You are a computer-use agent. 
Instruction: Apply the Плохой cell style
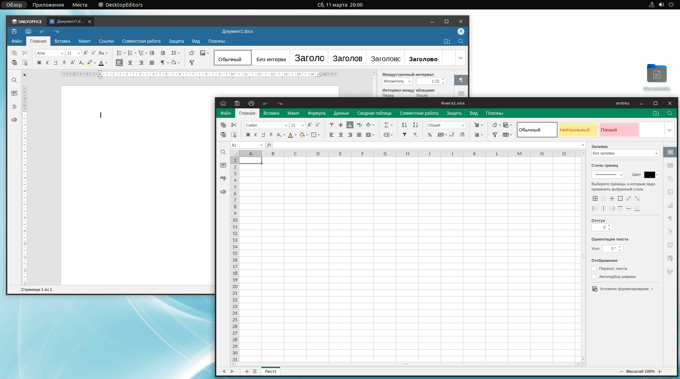pos(619,130)
